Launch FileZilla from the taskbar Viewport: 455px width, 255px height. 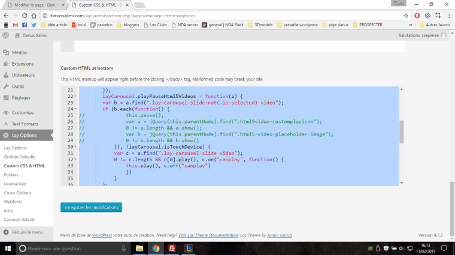(172, 248)
